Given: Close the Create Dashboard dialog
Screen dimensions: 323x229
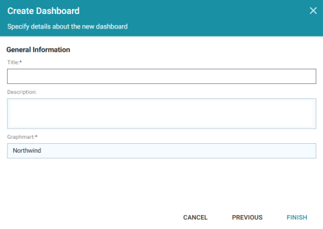Looking at the screenshot, I should tap(313, 11).
